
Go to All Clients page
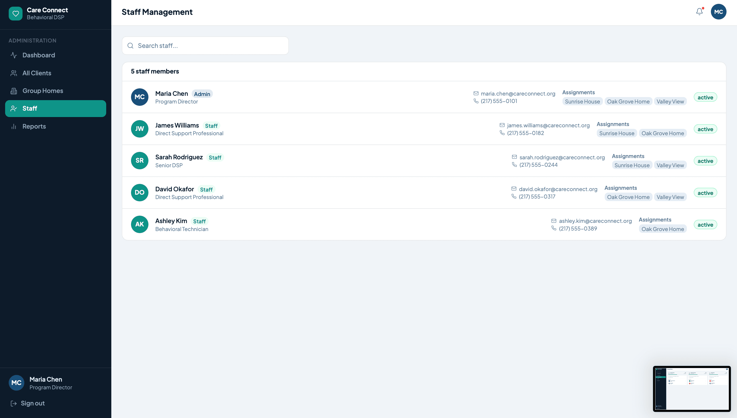(56, 73)
